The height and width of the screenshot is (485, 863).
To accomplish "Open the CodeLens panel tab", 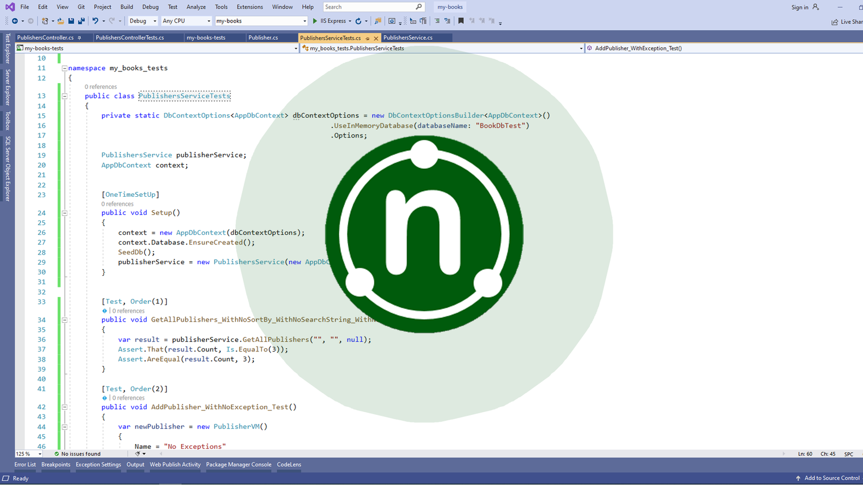I will [289, 465].
